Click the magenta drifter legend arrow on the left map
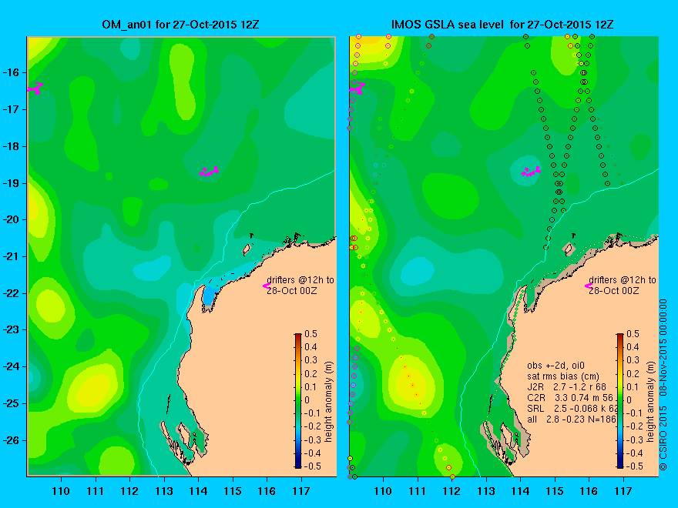This screenshot has width=678, height=508. click(x=267, y=286)
